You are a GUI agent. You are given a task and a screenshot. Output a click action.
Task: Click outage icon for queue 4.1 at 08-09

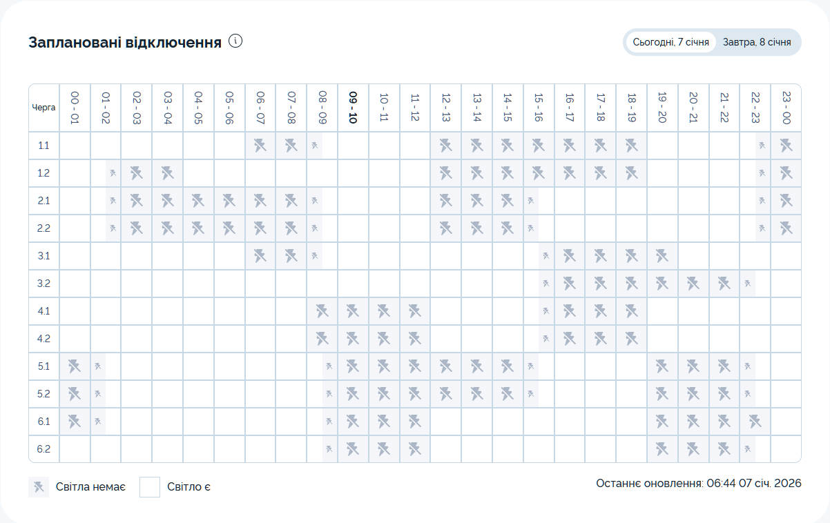322,311
